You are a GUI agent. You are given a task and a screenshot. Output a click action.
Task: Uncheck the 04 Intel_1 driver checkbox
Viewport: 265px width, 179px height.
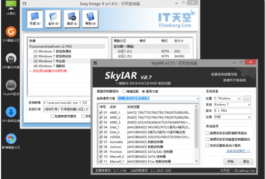[101, 127]
